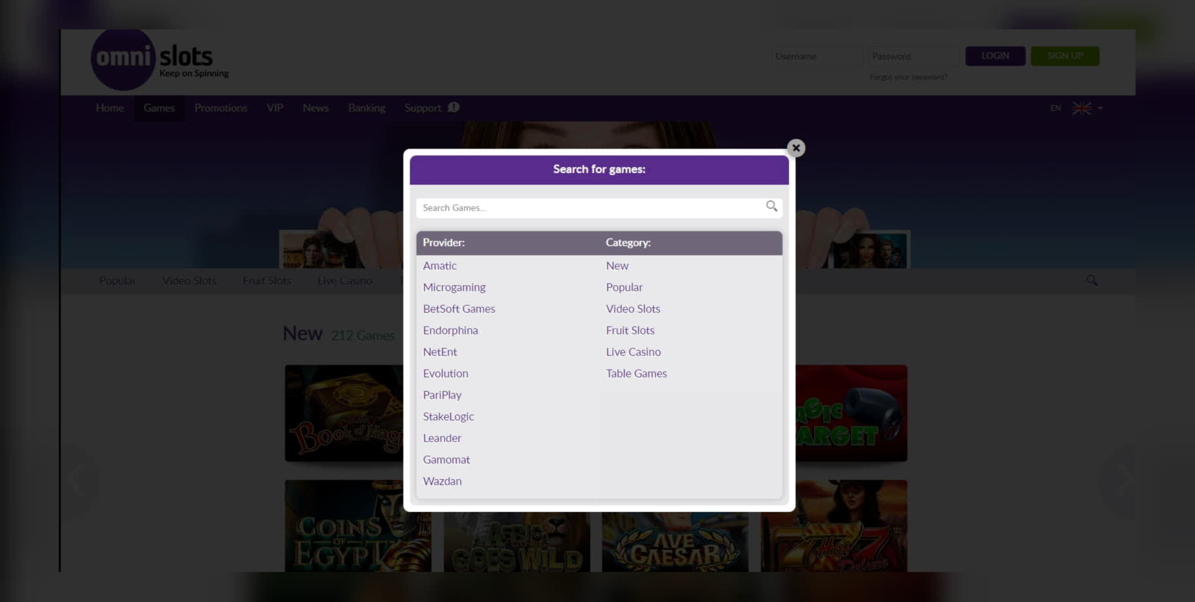Filter by Microgaming provider
1195x602 pixels.
pyautogui.click(x=454, y=287)
